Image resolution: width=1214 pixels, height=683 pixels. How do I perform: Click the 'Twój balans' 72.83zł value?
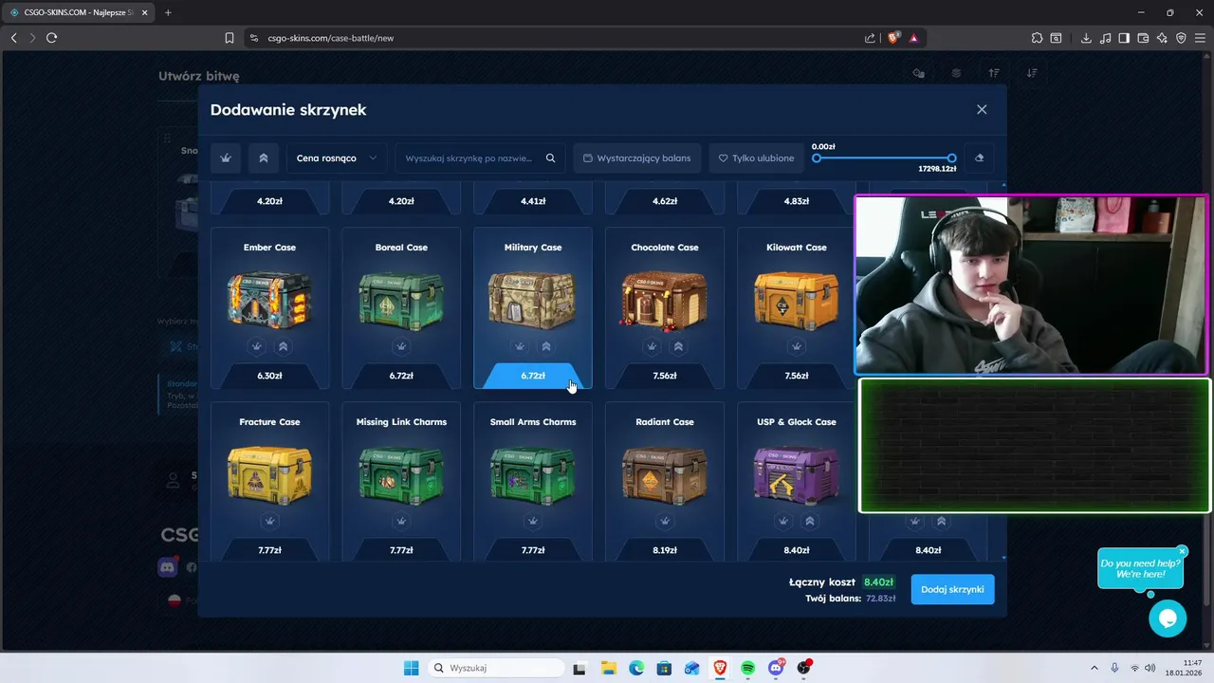[881, 599]
